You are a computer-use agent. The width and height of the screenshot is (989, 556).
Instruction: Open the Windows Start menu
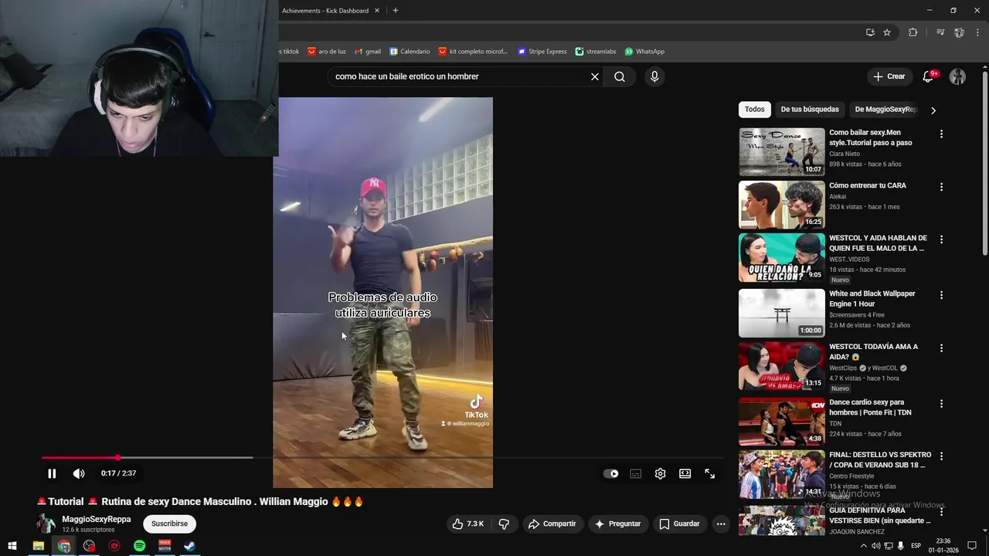coord(12,546)
